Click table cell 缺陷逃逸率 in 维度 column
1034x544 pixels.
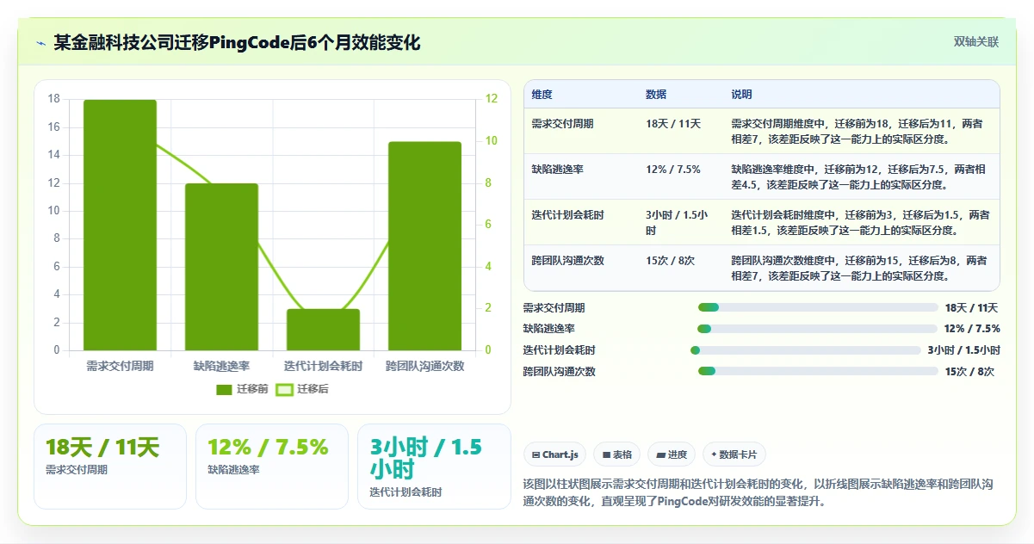coord(580,176)
